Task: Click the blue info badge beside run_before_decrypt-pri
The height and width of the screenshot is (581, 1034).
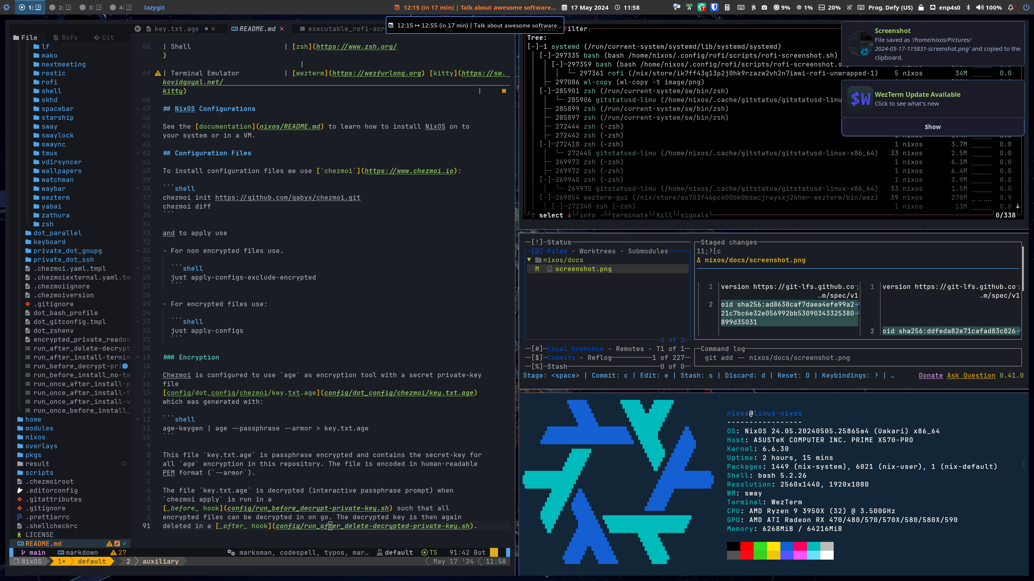Action: pyautogui.click(x=125, y=366)
